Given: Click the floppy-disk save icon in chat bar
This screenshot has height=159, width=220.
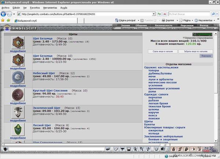Looking at the screenshot, I should click(129, 149).
